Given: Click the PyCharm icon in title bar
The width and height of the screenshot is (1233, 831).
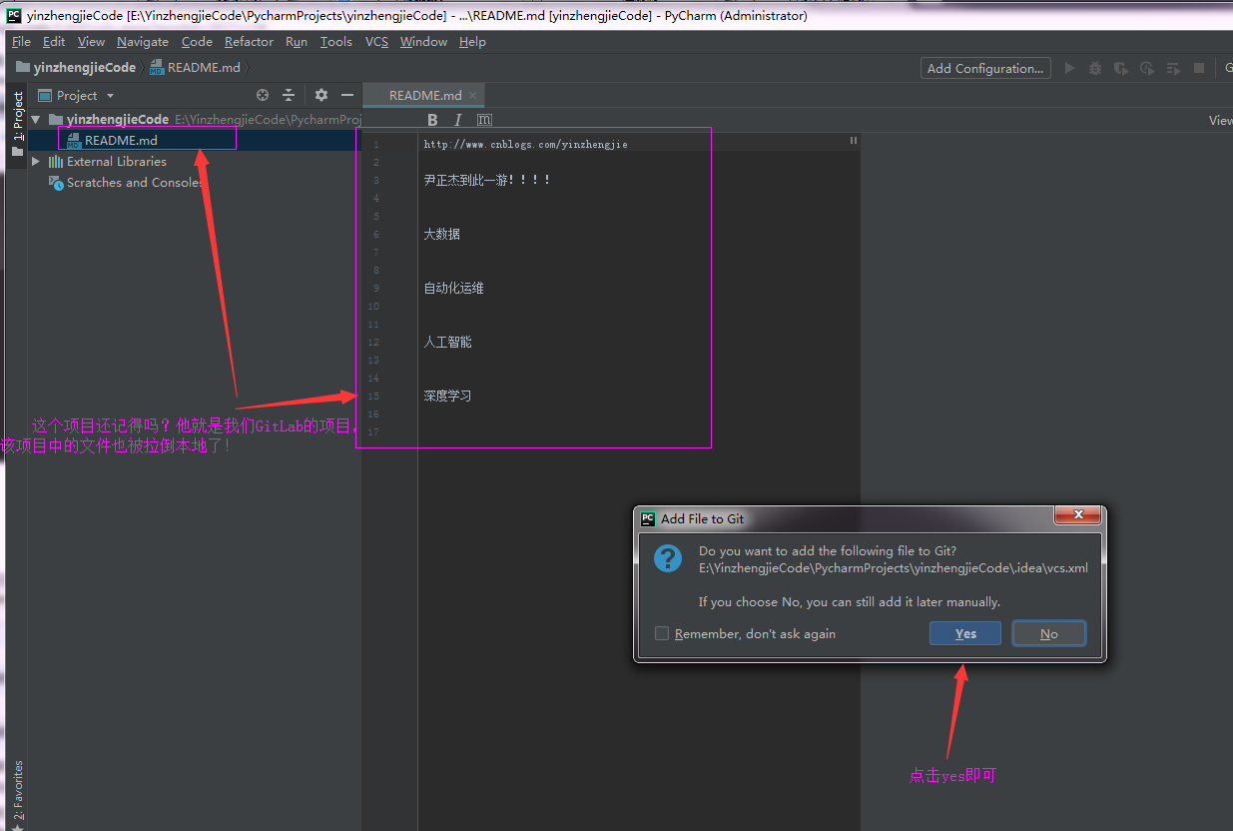Looking at the screenshot, I should click(x=14, y=15).
